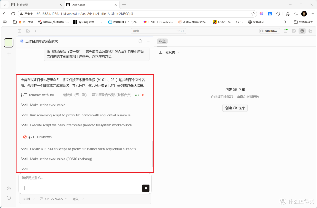Open Shell step Make script executable
The width and height of the screenshot is (317, 208).
coord(43,105)
